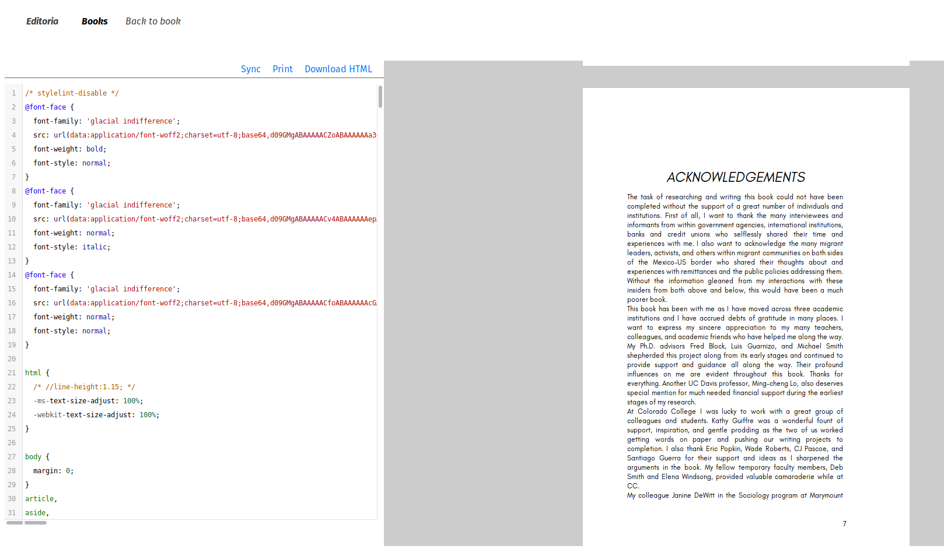Click the Print button
944x549 pixels.
282,69
